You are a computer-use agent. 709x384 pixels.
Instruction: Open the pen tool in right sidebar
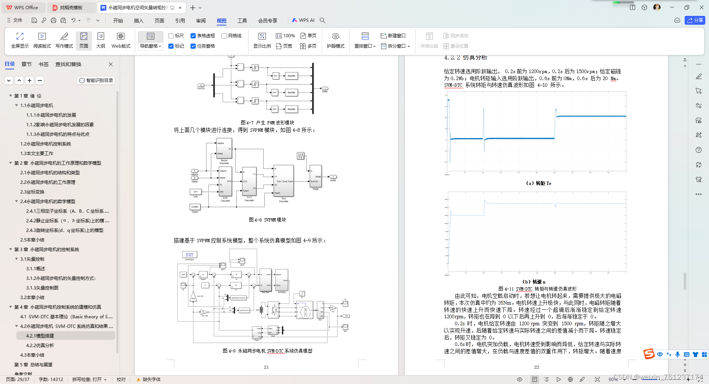click(x=699, y=76)
